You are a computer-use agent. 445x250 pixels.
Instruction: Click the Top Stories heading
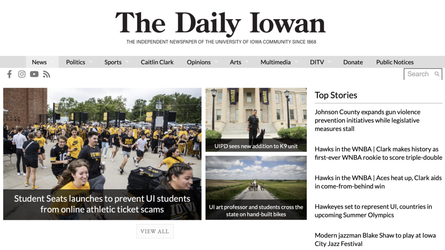click(336, 95)
